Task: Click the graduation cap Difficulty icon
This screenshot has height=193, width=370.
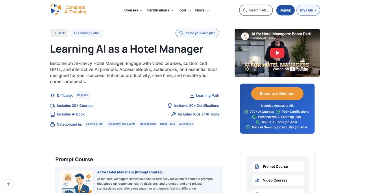Action: (52, 96)
